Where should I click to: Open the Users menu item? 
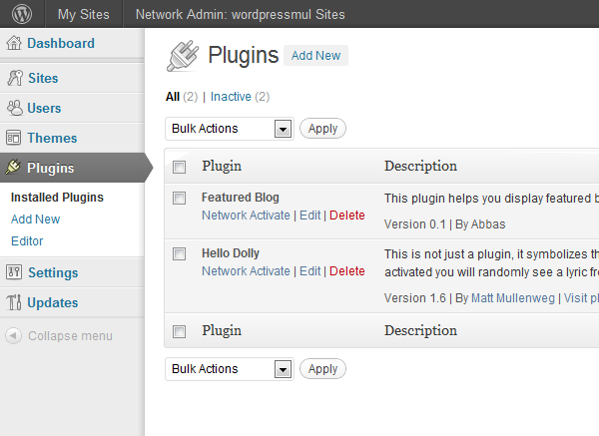[x=44, y=109]
